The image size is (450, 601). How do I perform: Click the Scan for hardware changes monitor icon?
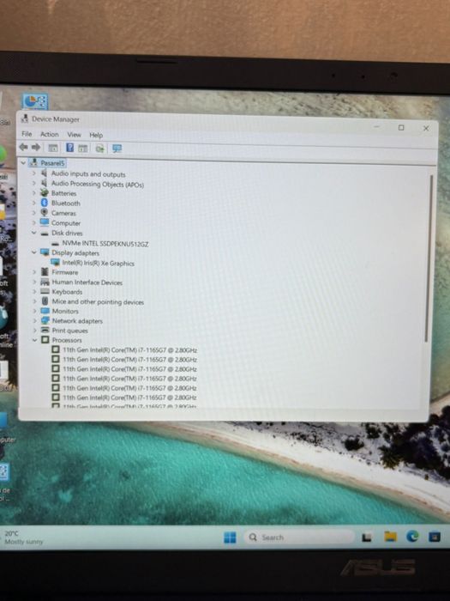(117, 149)
